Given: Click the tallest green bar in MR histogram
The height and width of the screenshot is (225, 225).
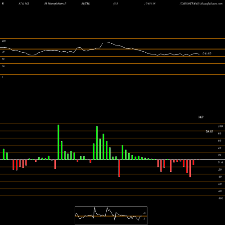Looking at the screenshot, I should click(58, 142).
